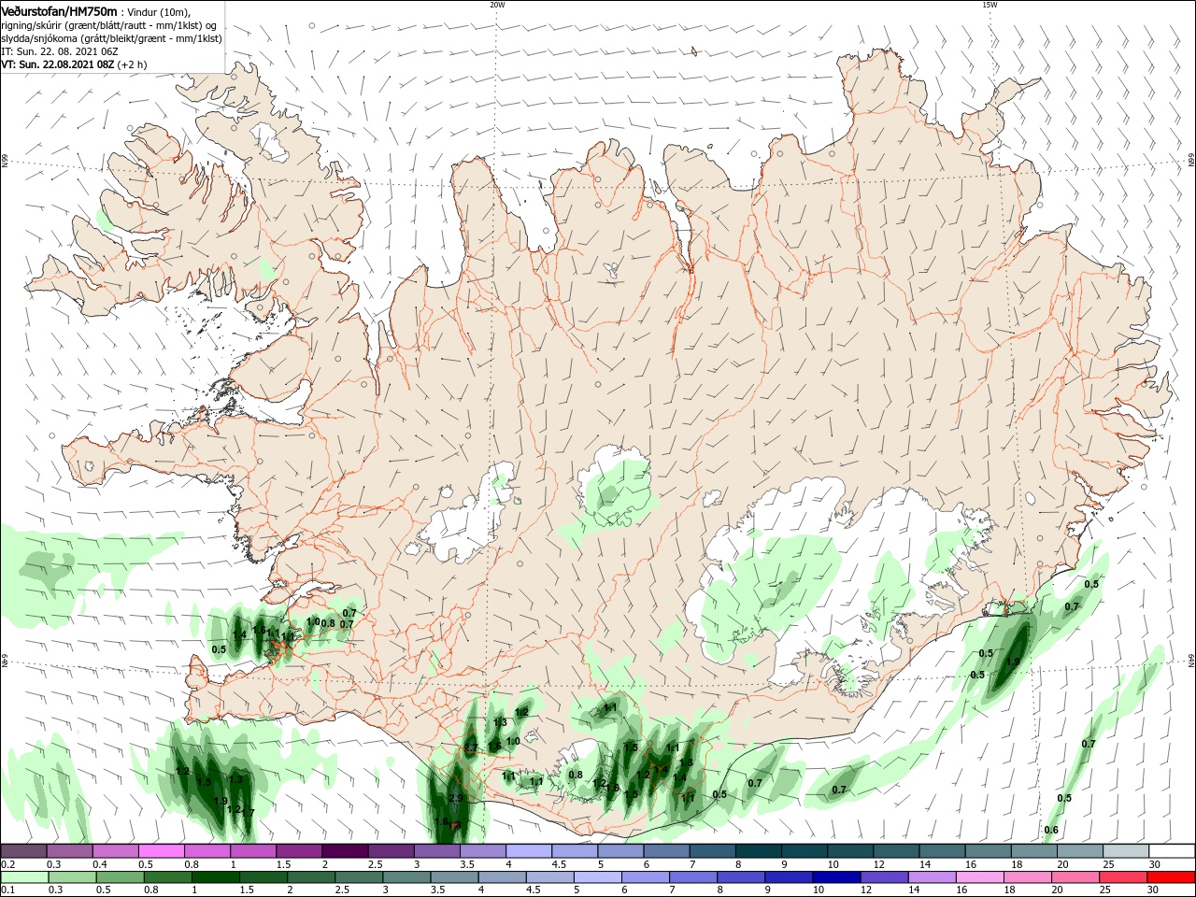
Task: Click the '(+2 h)' forecast offset text
Action: click(133, 64)
